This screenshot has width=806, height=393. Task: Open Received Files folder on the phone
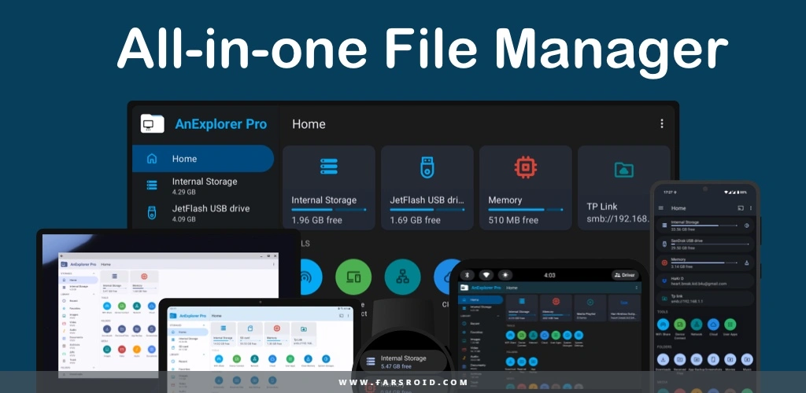coord(680,360)
